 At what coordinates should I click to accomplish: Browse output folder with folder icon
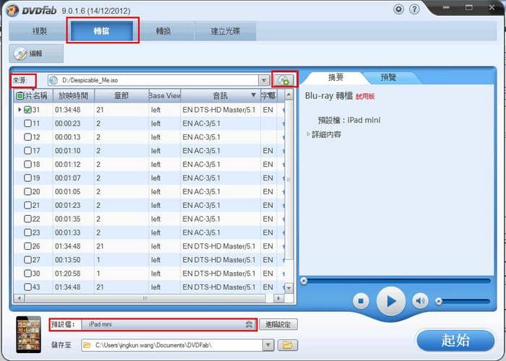tap(287, 345)
